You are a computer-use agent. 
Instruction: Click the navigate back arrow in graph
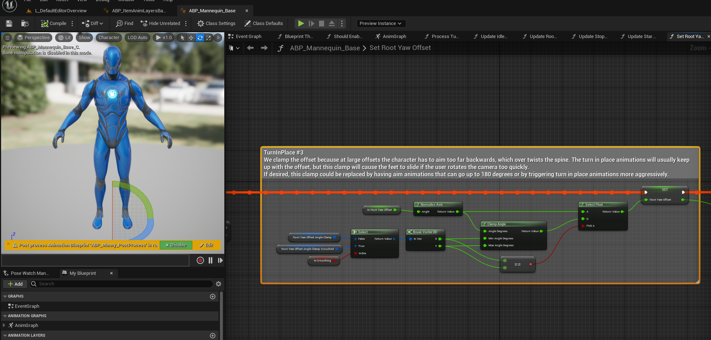[x=250, y=48]
